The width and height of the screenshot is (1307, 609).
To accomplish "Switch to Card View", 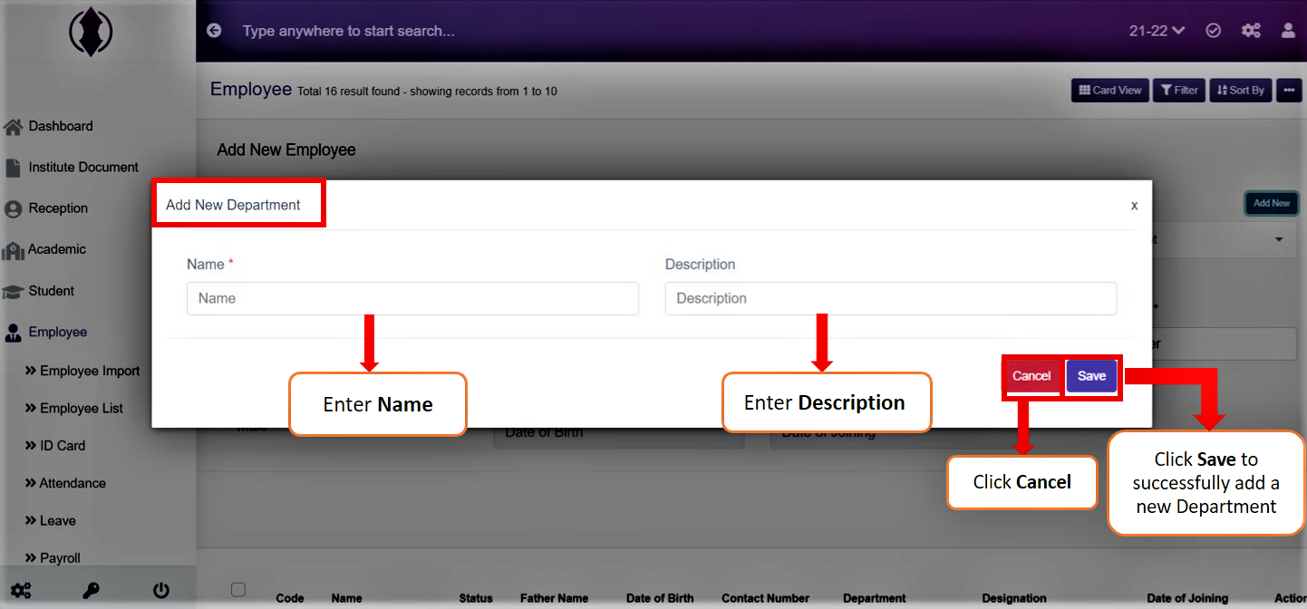I will coord(1110,90).
